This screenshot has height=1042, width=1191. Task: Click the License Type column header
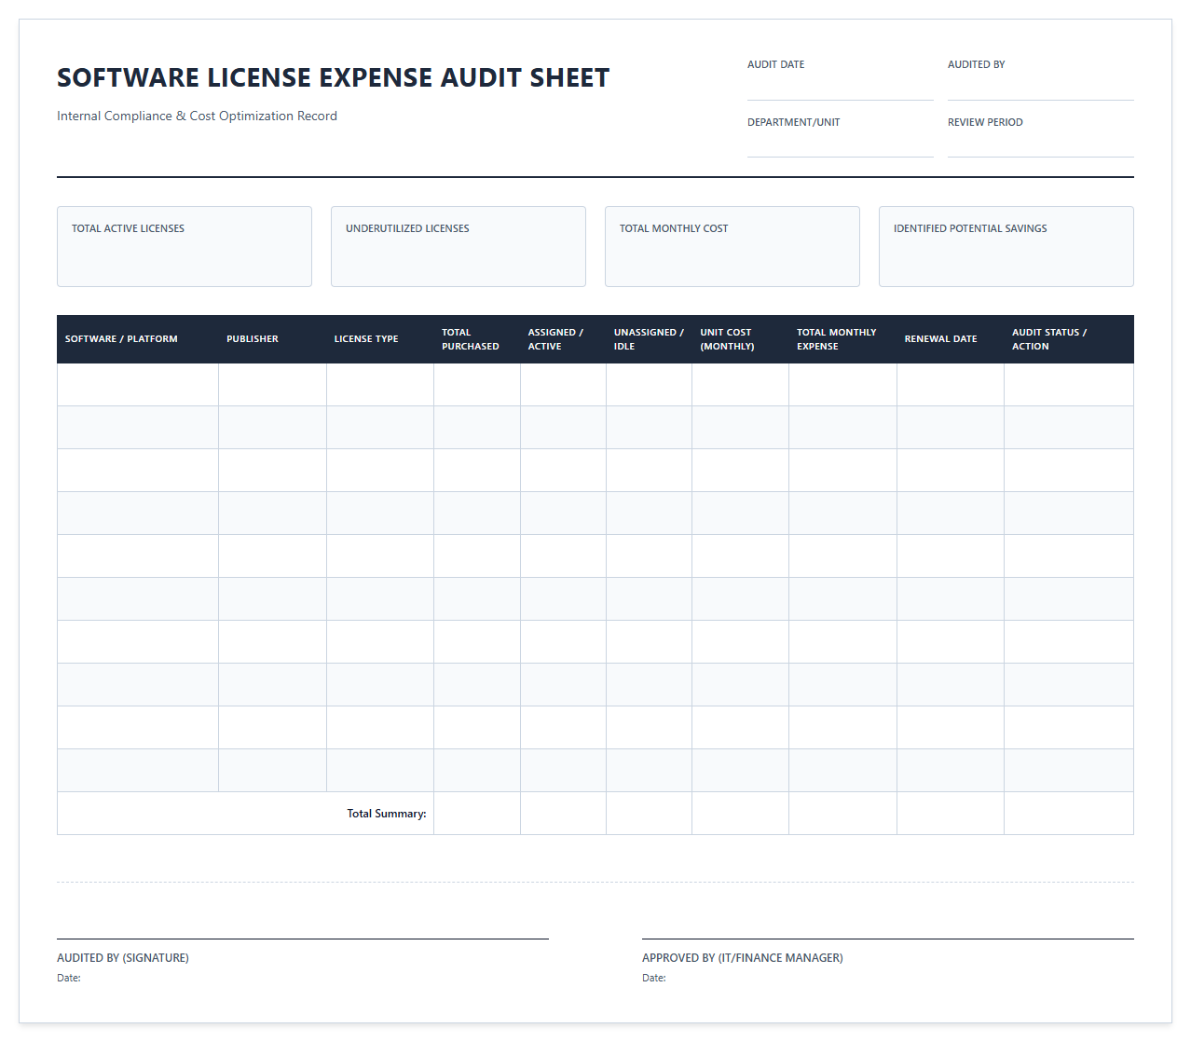click(x=380, y=339)
